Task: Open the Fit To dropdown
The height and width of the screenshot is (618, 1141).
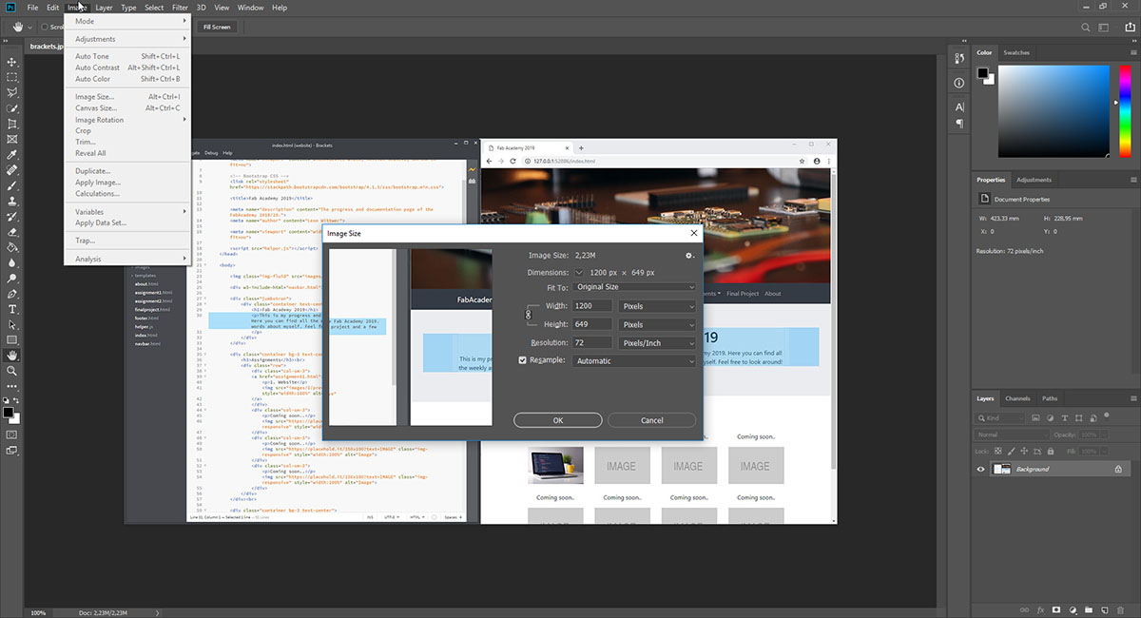Action: coord(634,287)
